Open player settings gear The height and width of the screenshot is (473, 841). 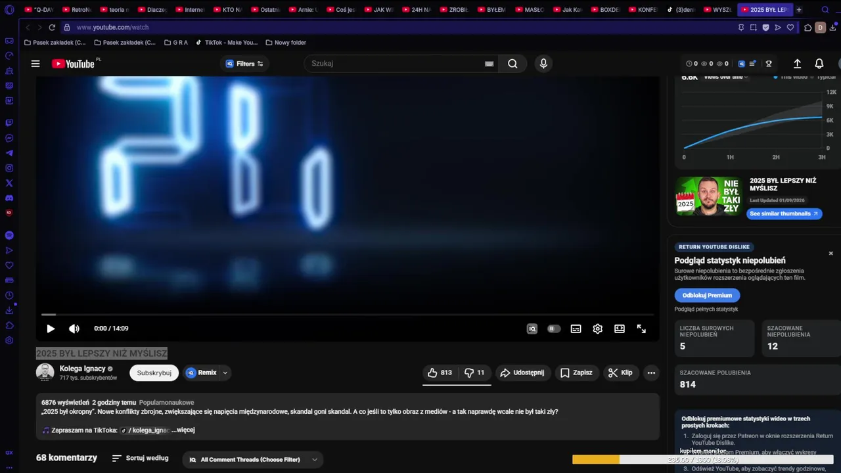[x=597, y=328]
